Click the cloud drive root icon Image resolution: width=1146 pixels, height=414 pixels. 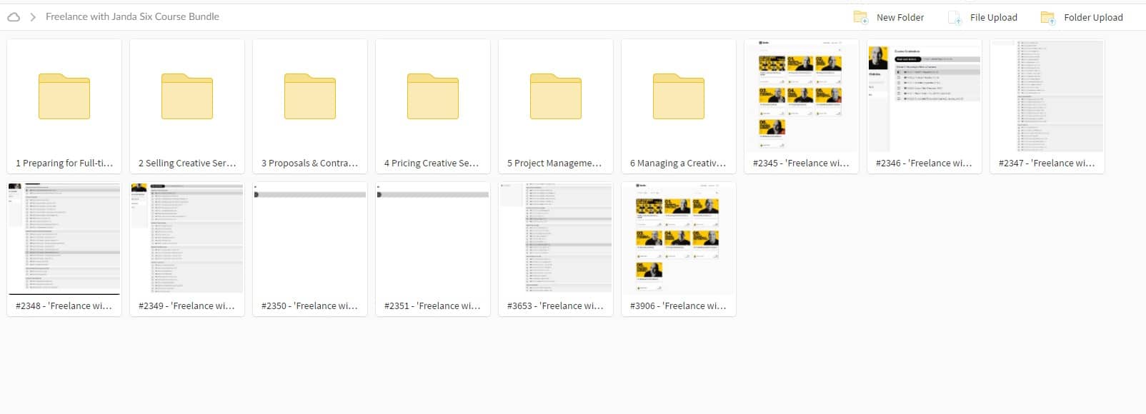click(14, 17)
